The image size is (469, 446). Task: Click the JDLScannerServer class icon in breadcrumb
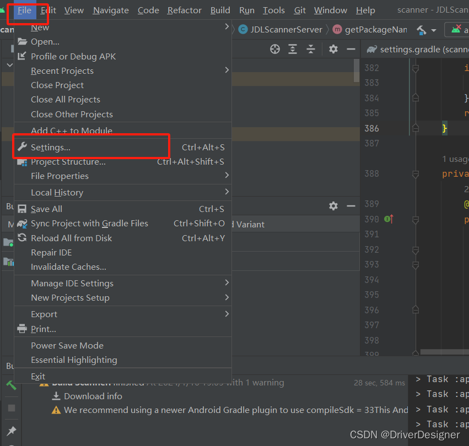pos(243,30)
